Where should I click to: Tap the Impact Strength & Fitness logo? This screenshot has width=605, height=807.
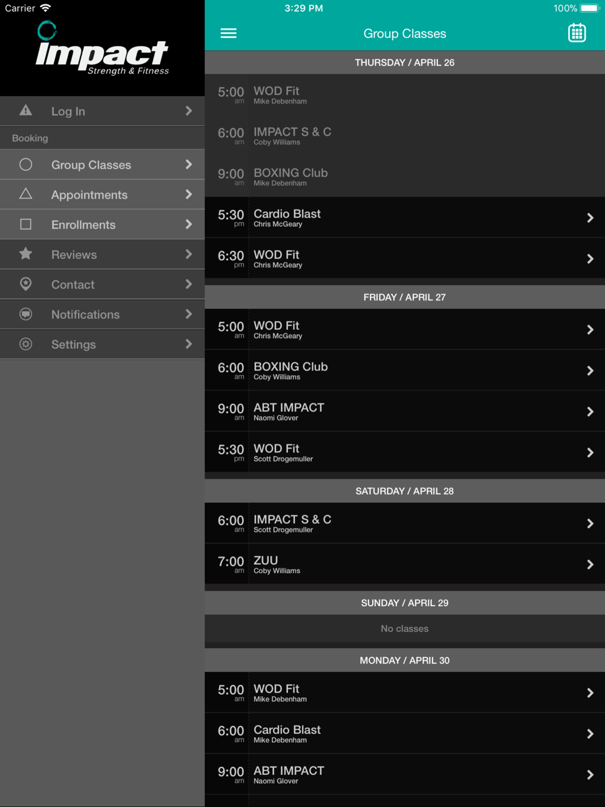click(x=102, y=48)
